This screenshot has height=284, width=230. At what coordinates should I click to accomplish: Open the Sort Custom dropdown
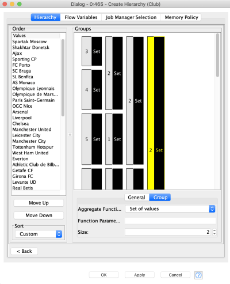coord(39,234)
